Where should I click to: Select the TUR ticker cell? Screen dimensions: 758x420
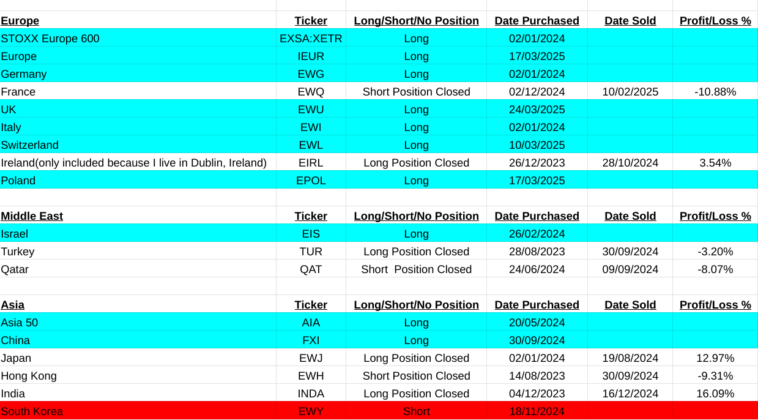(x=311, y=252)
